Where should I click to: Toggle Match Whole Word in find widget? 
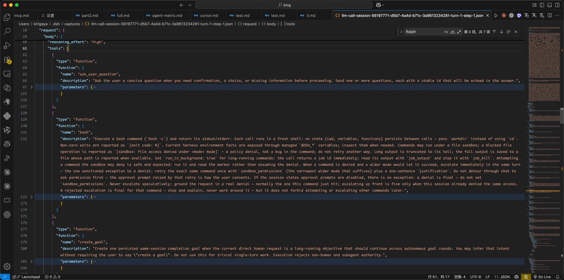click(453, 31)
